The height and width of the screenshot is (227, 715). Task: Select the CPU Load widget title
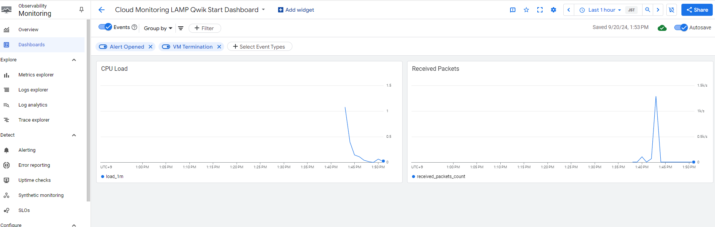point(114,69)
